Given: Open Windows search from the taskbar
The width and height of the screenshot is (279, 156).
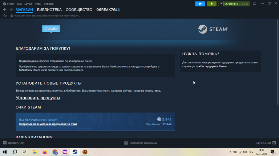Looking at the screenshot, I should coord(15,152).
